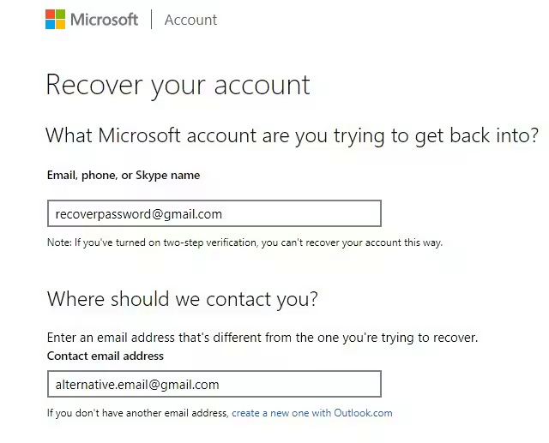Viewport: 549px width, 443px height.
Task: Focus the field containing recoverpassword@gmail.com
Action: click(x=214, y=213)
